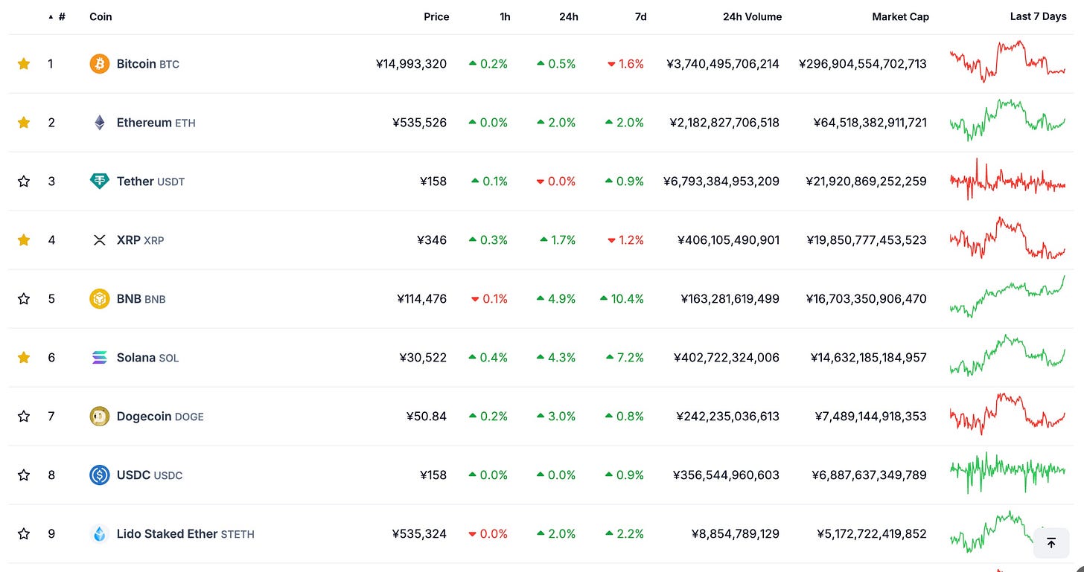The height and width of the screenshot is (572, 1084).
Task: Click the Dogecoin logo icon
Action: (x=100, y=417)
